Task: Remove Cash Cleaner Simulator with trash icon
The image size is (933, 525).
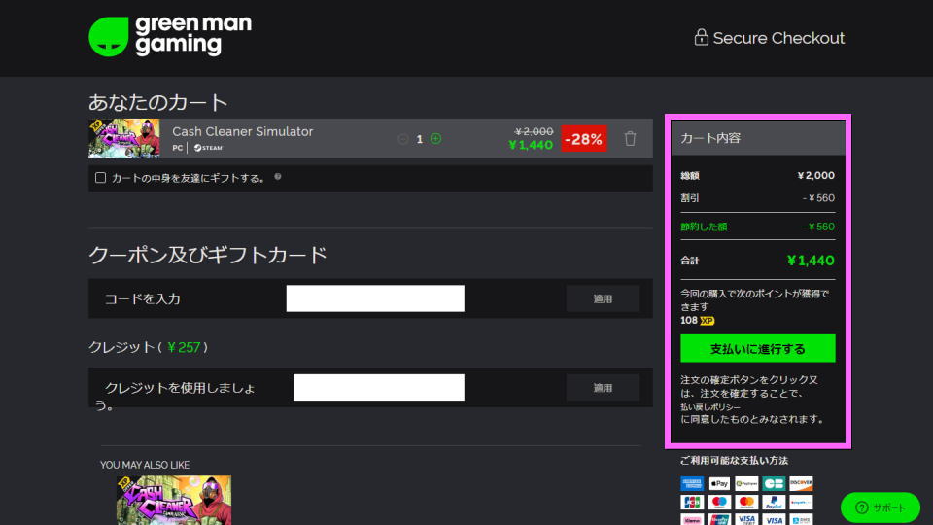Action: [630, 138]
